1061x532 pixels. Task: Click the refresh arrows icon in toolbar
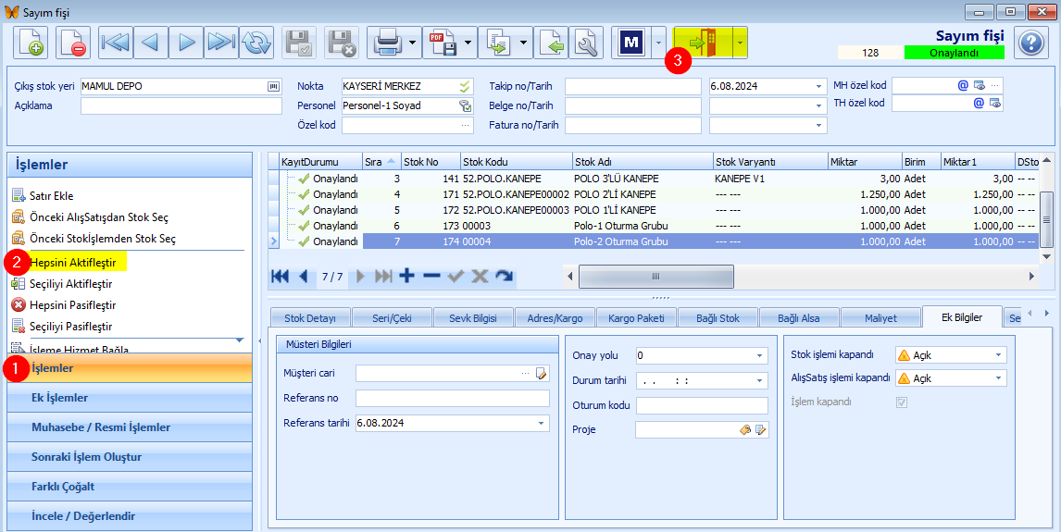click(x=256, y=43)
